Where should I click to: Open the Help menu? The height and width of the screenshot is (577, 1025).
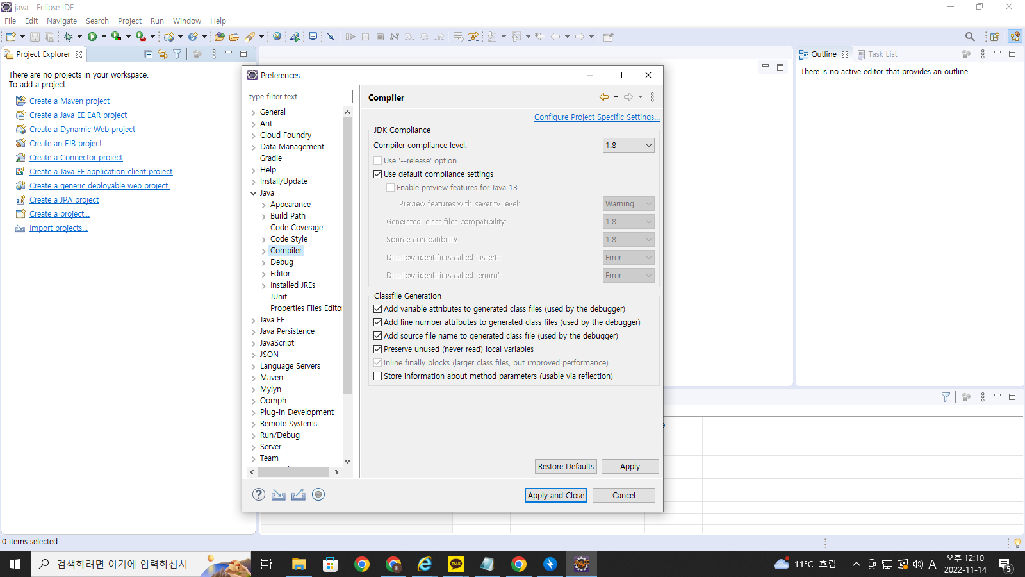click(218, 21)
